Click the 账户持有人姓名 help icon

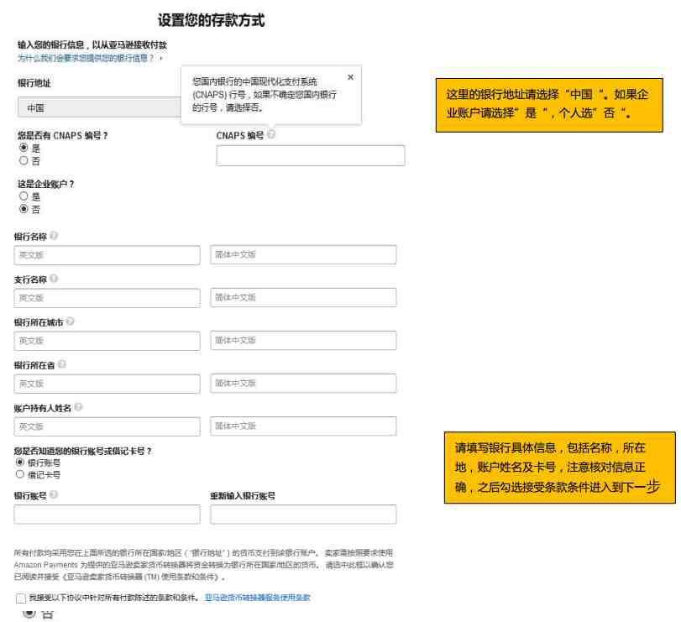pyautogui.click(x=78, y=407)
